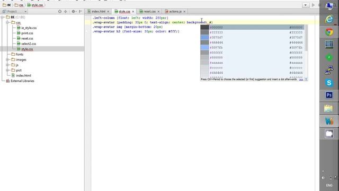This screenshot has height=191, width=339.
Task: Click the collapse all icon in Project panel
Action: (x=66, y=12)
